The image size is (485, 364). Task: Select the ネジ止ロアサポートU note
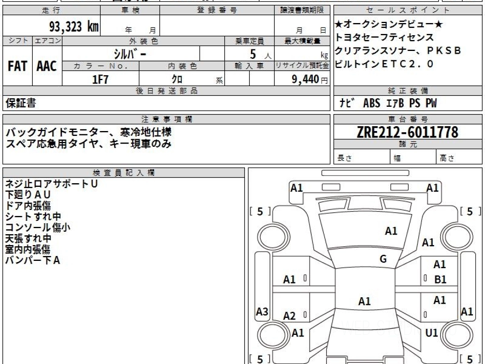(51, 184)
